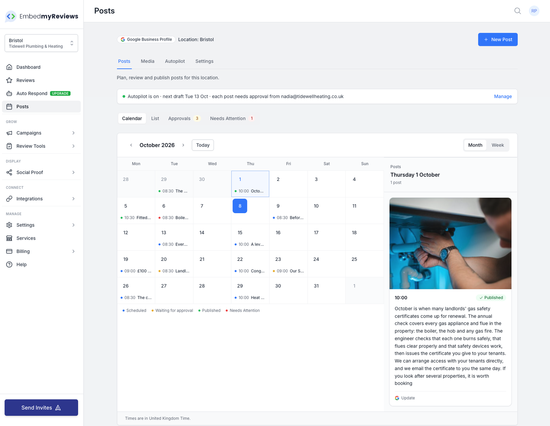Click the Help question mark icon

9,264
